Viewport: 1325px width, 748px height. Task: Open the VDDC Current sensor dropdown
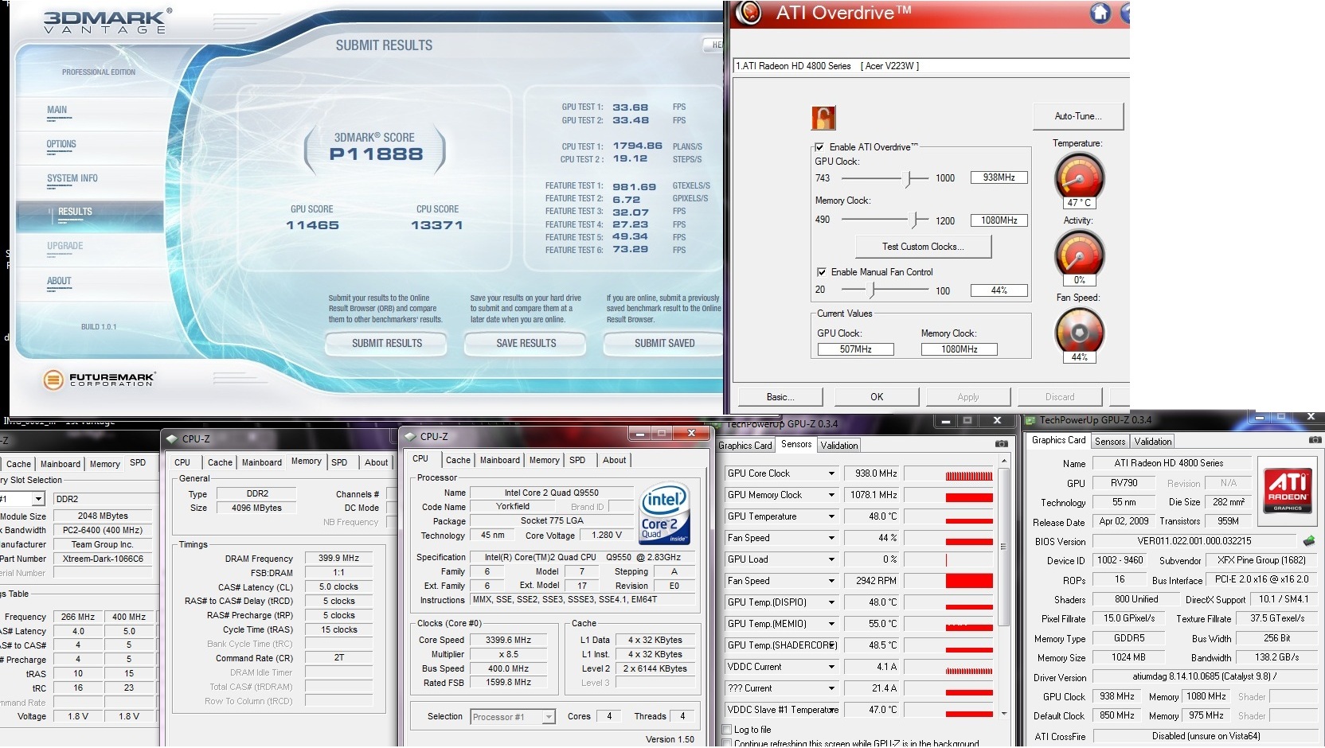[x=831, y=667]
